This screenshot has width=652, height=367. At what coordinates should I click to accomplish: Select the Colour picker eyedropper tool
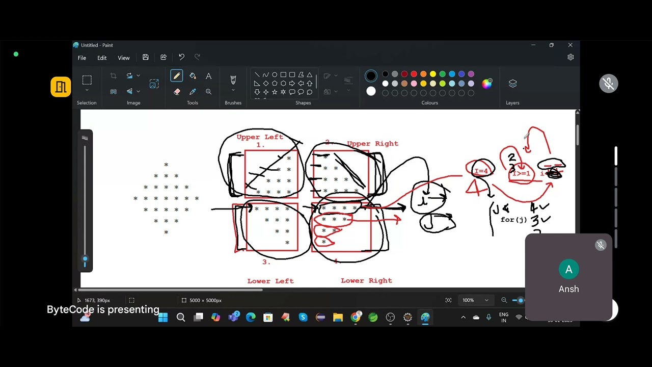pos(193,92)
